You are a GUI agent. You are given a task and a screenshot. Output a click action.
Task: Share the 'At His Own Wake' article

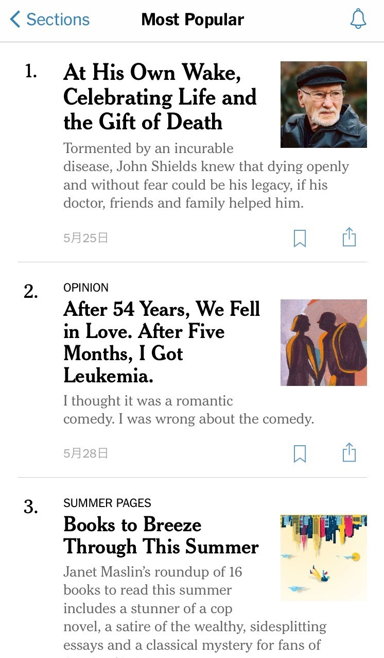349,238
